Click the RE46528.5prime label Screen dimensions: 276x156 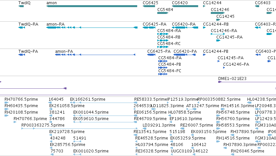(151, 139)
